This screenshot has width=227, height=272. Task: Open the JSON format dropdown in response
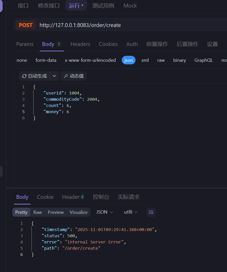click(x=105, y=212)
